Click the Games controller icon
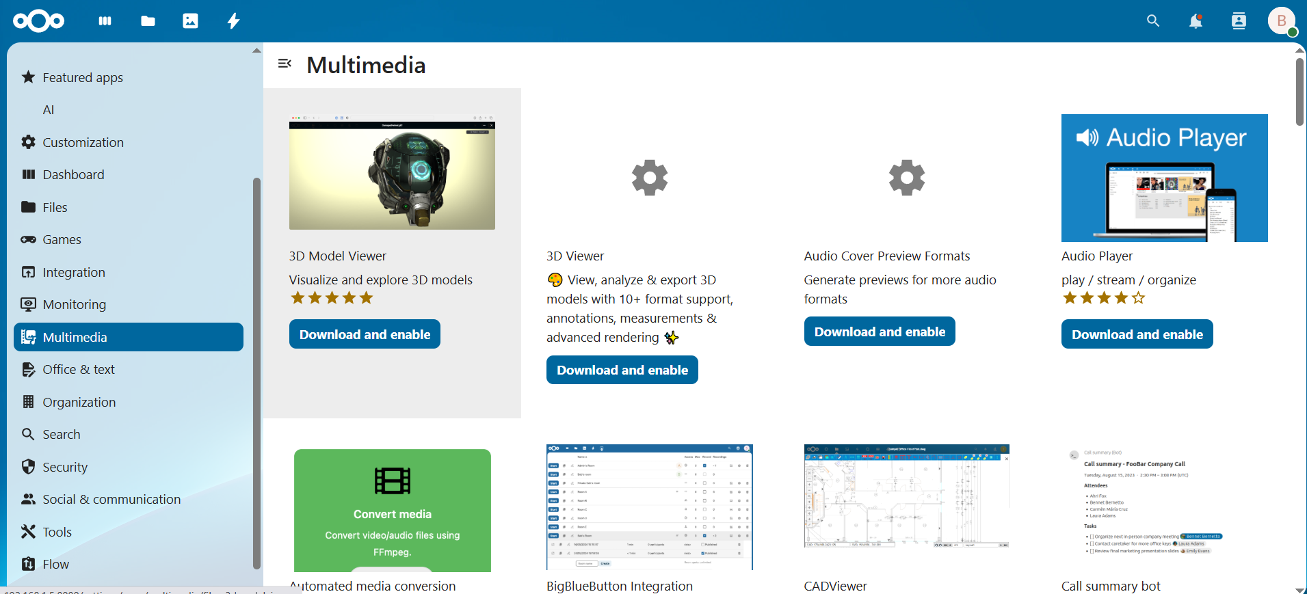Image resolution: width=1307 pixels, height=594 pixels. click(x=28, y=239)
